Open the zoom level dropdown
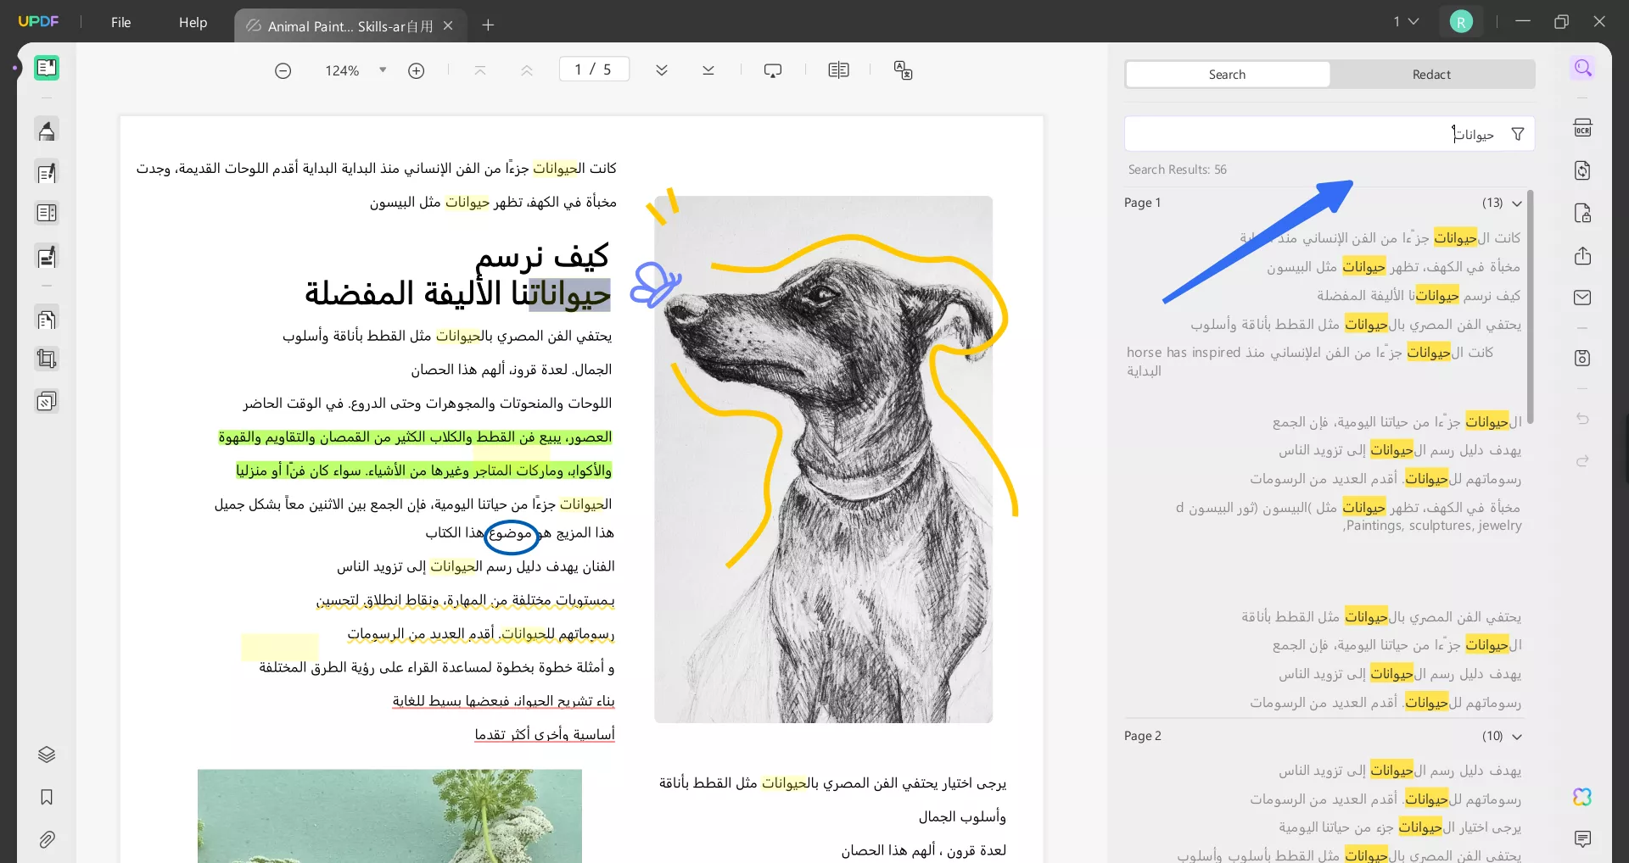 pyautogui.click(x=382, y=70)
